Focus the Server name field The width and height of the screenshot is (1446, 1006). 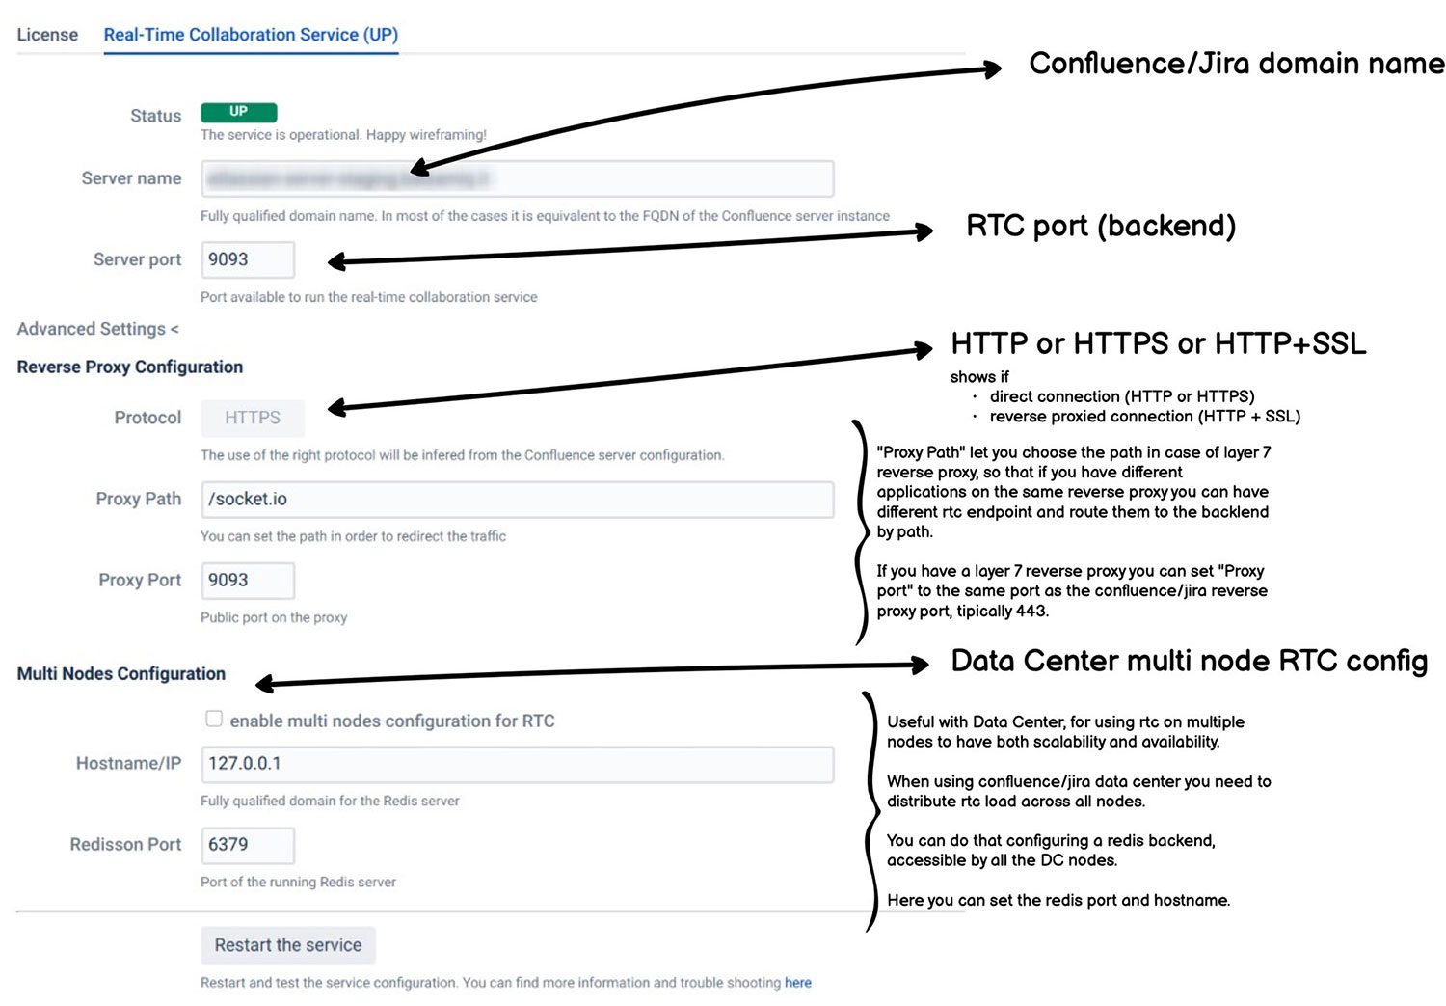click(x=517, y=178)
